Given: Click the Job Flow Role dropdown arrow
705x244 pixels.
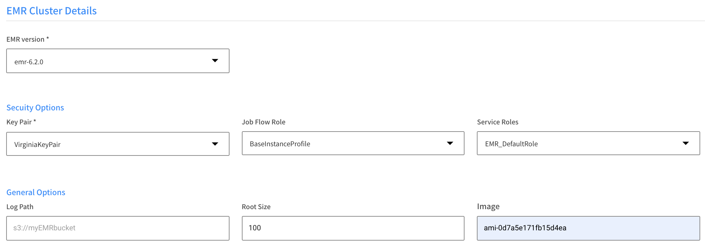Looking at the screenshot, I should point(450,143).
